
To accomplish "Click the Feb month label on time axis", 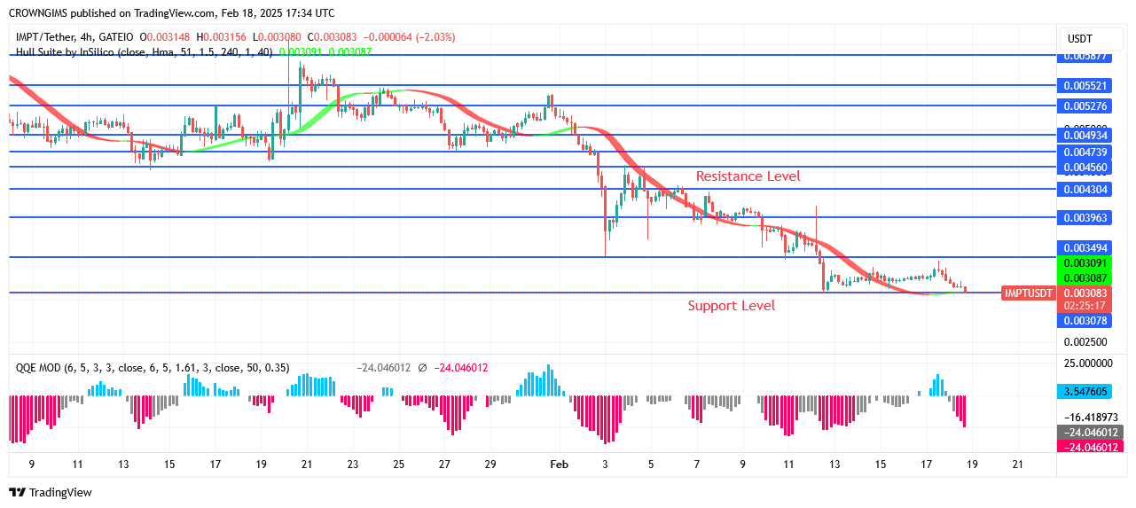I will click(x=559, y=464).
